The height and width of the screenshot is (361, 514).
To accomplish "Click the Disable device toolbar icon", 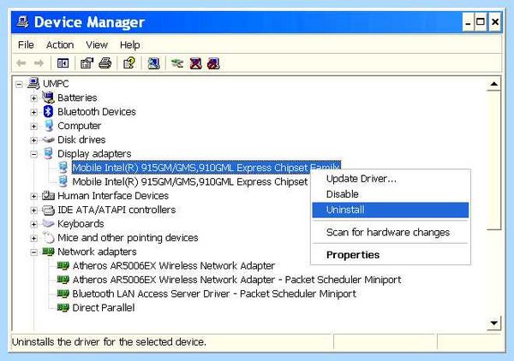I will 195,62.
